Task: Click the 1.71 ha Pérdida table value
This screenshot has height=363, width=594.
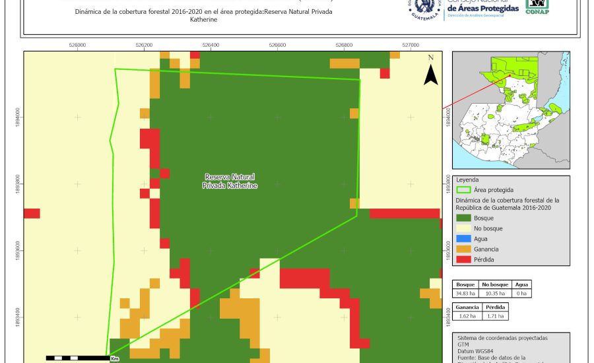Action: (495, 316)
